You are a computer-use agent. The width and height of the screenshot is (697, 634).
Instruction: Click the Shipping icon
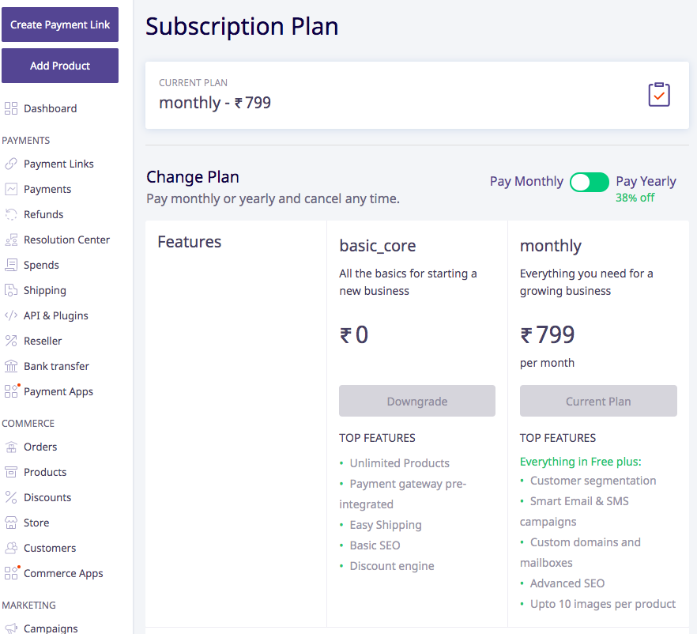(x=11, y=290)
